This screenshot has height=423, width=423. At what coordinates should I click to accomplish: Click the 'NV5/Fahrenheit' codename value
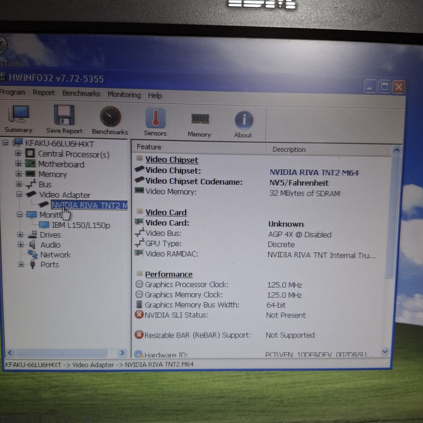tap(299, 183)
